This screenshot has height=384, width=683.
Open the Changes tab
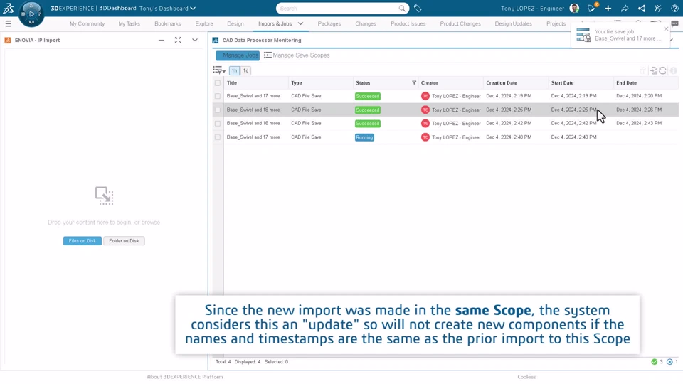tap(366, 24)
